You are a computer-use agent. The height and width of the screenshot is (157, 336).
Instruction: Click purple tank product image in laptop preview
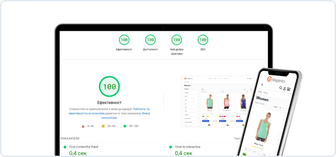pyautogui.click(x=243, y=101)
